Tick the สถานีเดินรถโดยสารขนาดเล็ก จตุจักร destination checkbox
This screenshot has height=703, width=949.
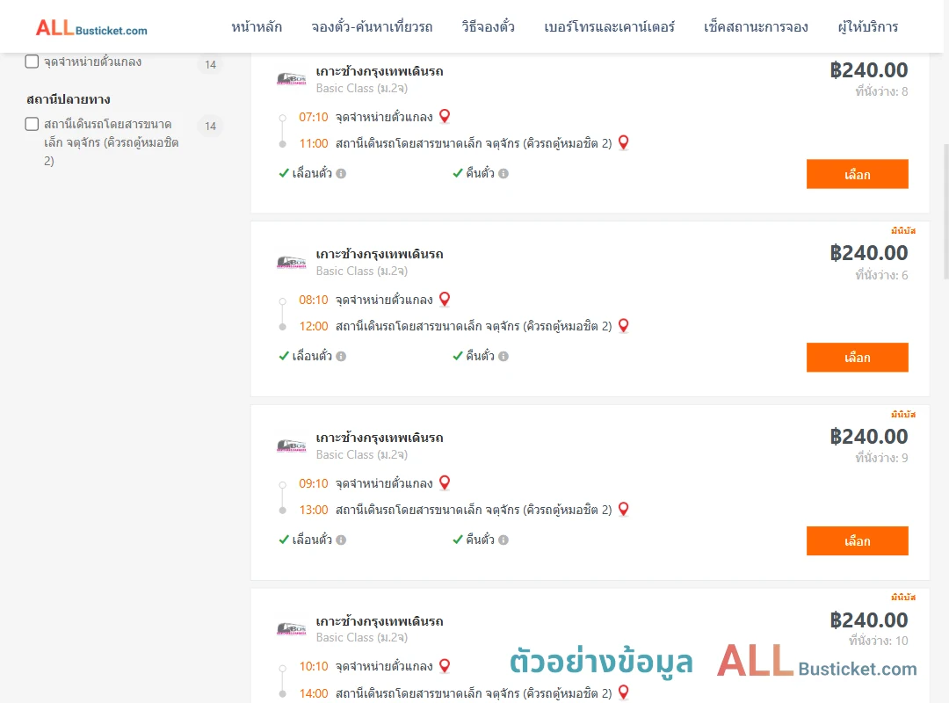[x=32, y=124]
